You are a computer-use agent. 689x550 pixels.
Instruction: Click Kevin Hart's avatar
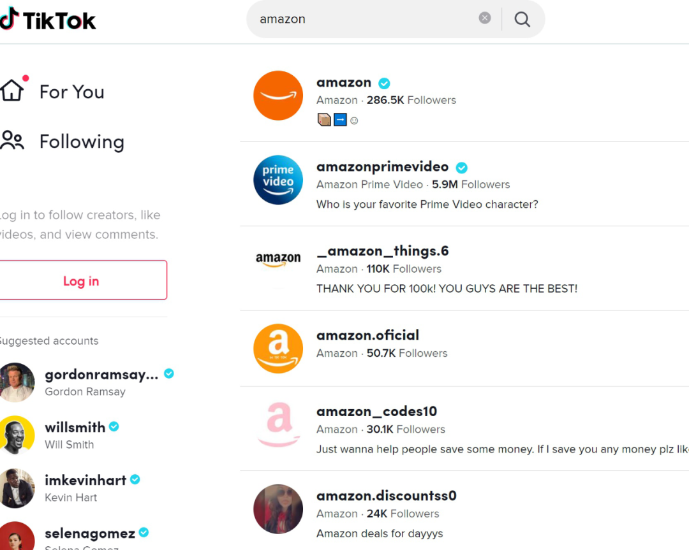pos(17,488)
